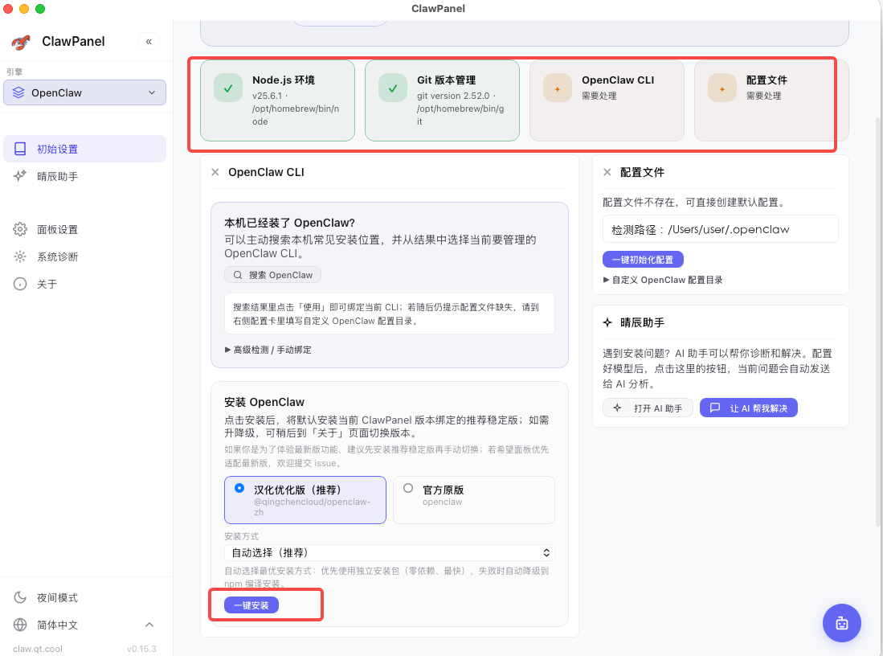Click the moon icon beside 夜间模式
The image size is (883, 656).
click(x=20, y=597)
